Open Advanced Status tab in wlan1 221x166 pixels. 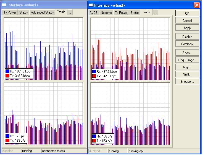tap(42, 12)
